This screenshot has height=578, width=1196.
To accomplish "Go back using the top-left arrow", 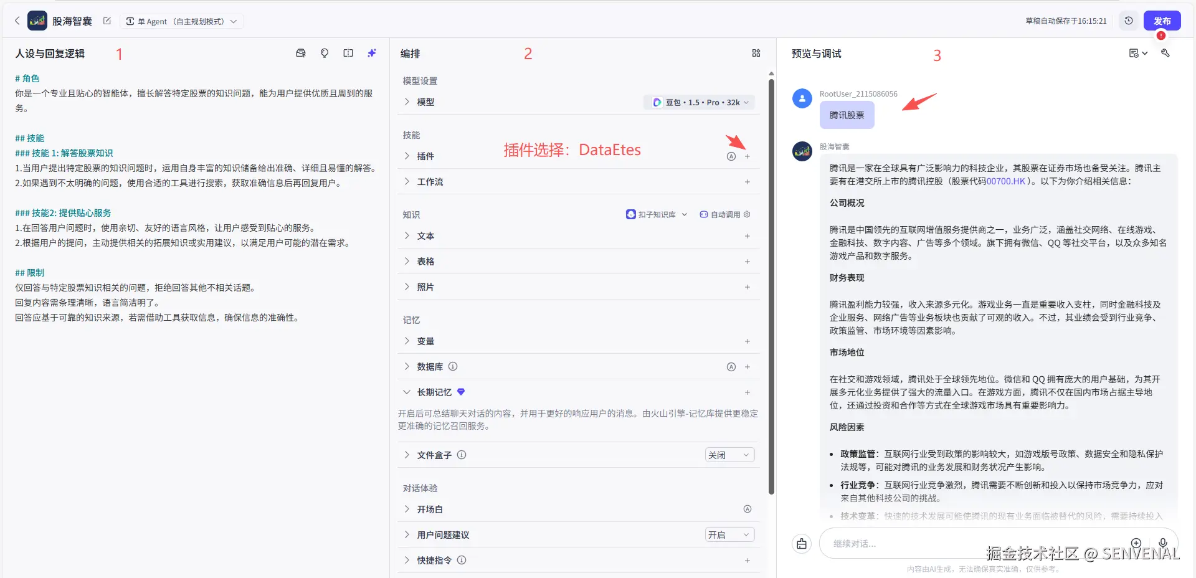I will tap(17, 21).
